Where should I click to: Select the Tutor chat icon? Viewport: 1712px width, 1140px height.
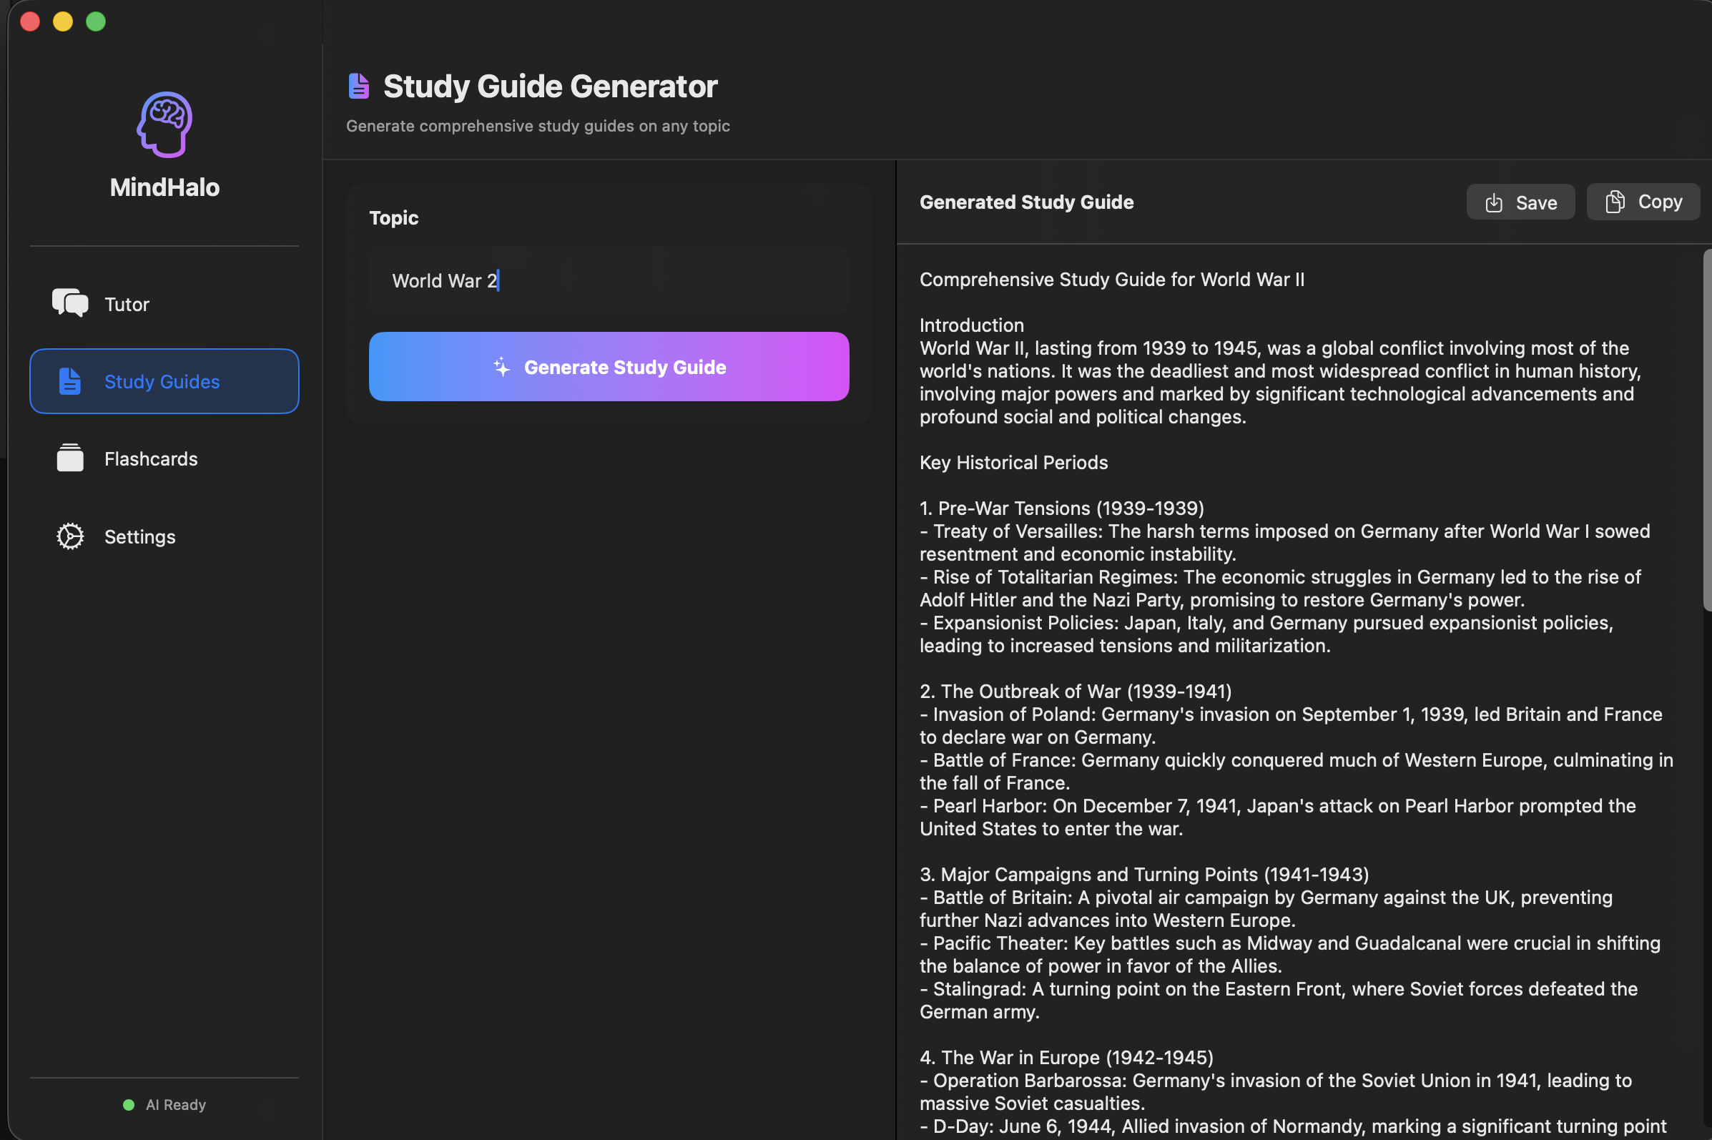[69, 303]
